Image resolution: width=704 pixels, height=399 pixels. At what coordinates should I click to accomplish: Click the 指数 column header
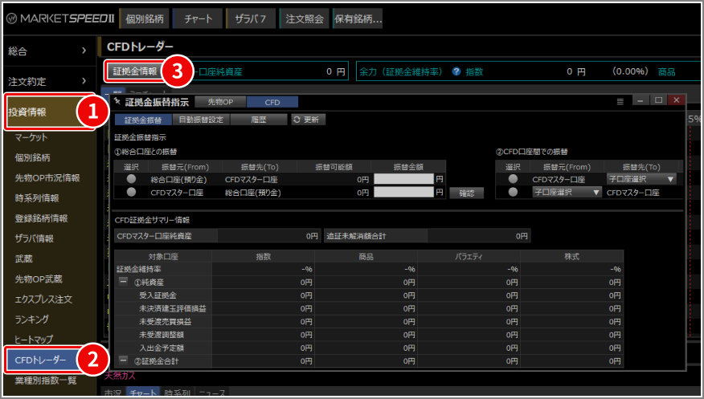pyautogui.click(x=263, y=256)
